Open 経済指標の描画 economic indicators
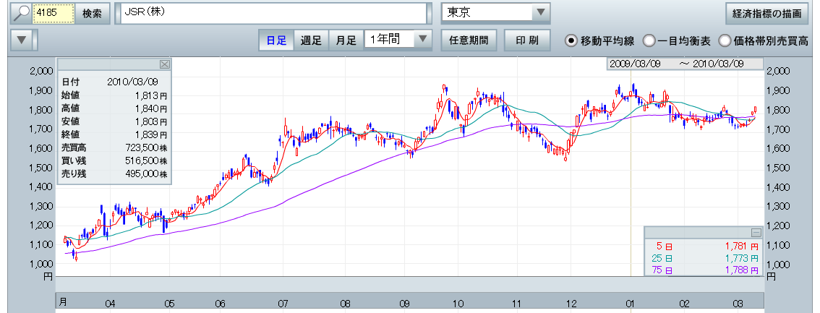820x313 pixels. (x=767, y=14)
